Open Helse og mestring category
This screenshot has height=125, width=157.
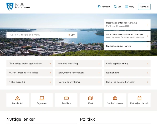(x=78, y=64)
